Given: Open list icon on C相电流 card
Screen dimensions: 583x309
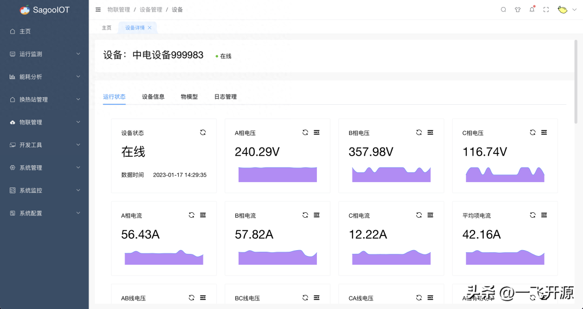Looking at the screenshot, I should [x=431, y=215].
